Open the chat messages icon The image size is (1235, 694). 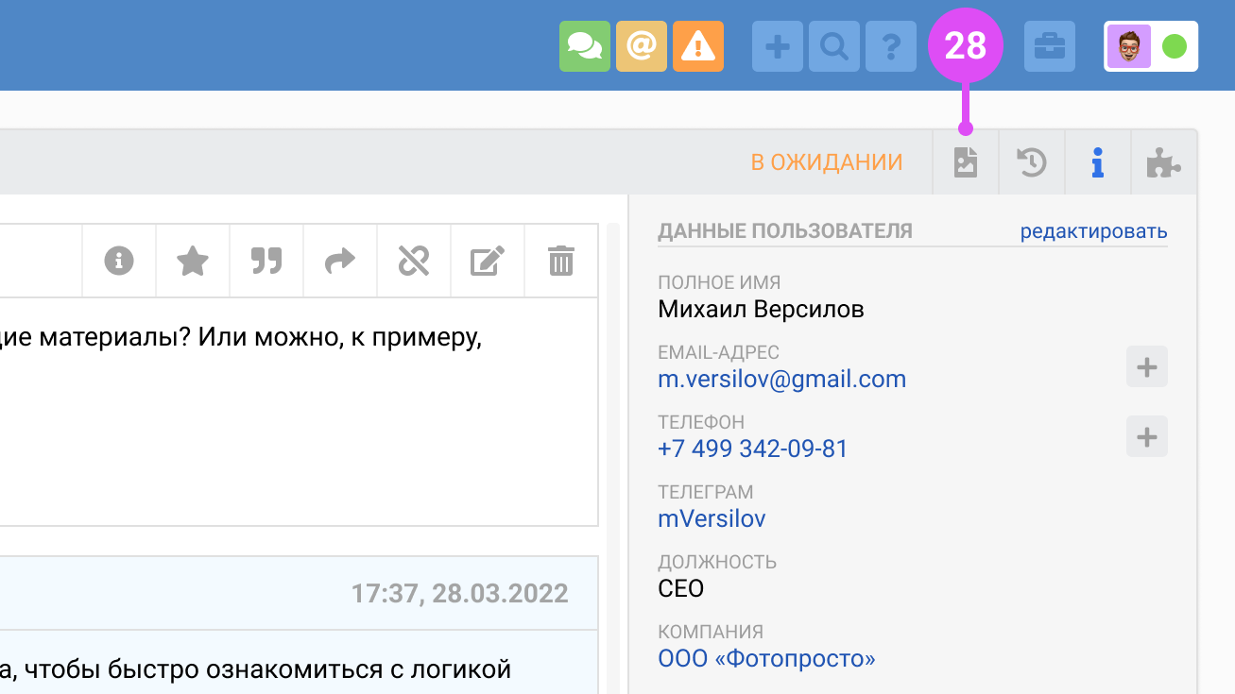point(585,45)
